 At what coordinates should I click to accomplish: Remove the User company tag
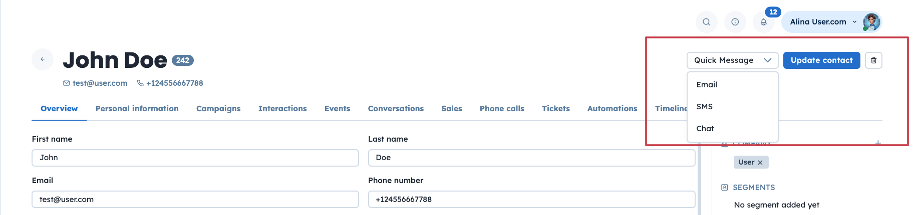point(760,163)
